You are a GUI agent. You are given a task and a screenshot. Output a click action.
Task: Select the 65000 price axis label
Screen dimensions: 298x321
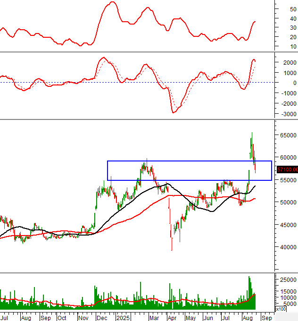point(288,135)
